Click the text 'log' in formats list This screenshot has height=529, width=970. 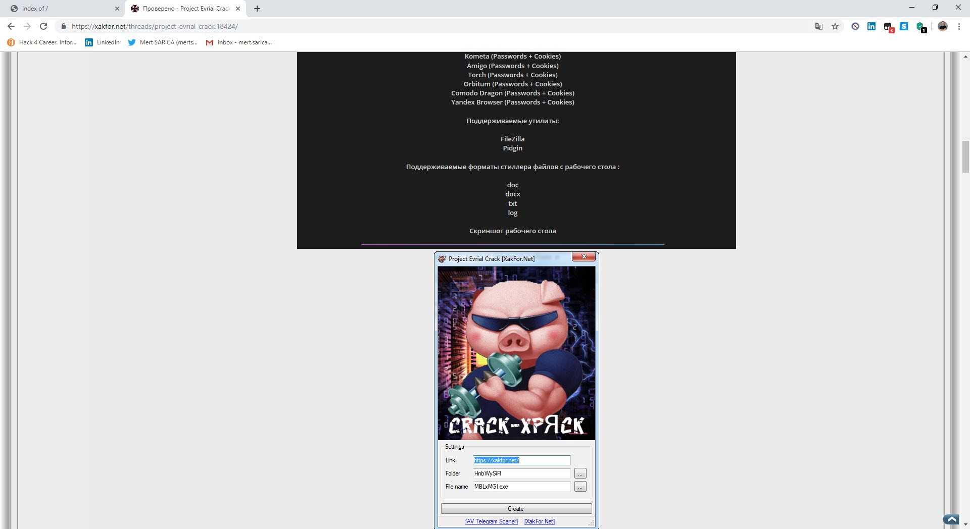pos(512,213)
